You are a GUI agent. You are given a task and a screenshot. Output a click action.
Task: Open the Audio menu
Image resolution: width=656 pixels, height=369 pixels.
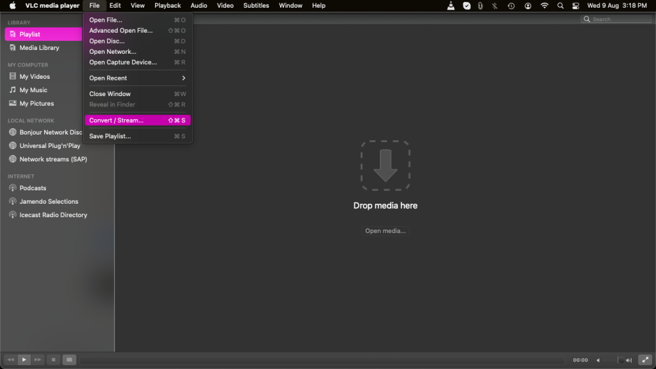pos(199,5)
